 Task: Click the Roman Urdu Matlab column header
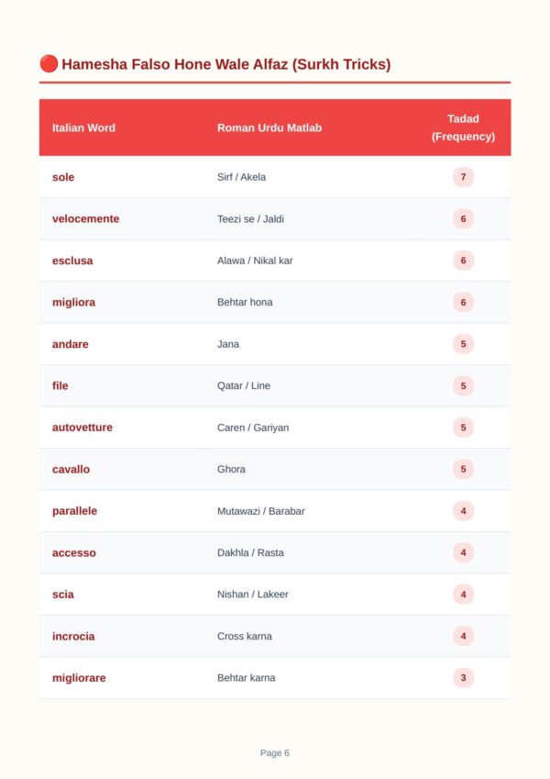click(269, 128)
